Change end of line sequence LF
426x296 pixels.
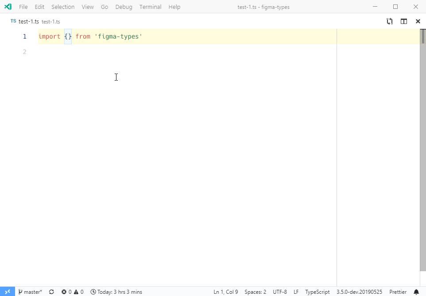tap(296, 292)
